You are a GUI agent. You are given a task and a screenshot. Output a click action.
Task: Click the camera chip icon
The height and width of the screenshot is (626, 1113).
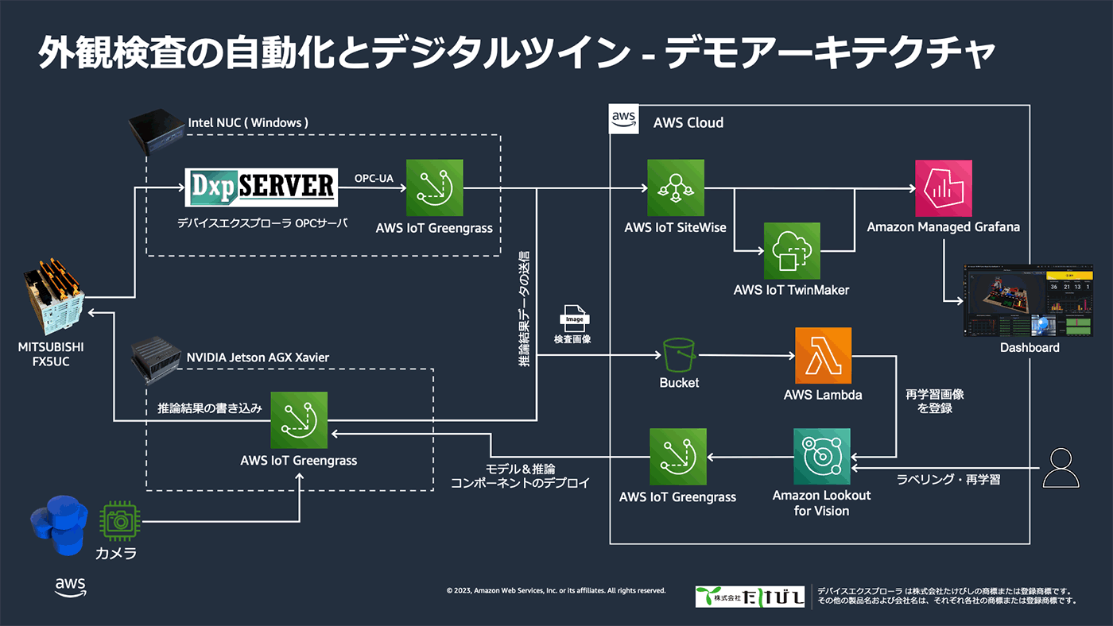[121, 520]
